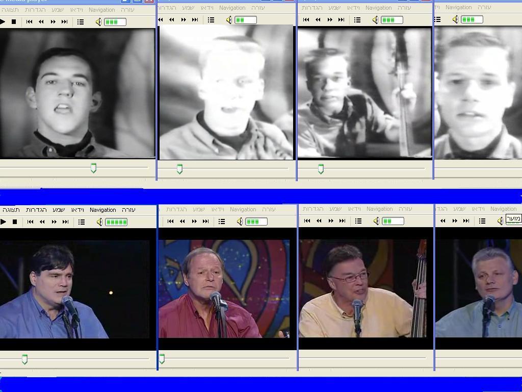
Task: Open עזרה menu in red-shirt singer's player
Action: click(x=268, y=209)
